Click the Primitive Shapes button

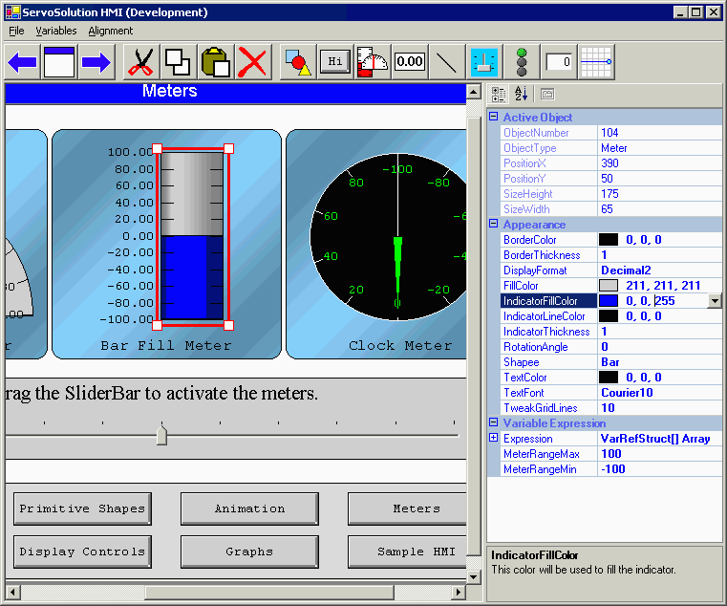pyautogui.click(x=82, y=509)
